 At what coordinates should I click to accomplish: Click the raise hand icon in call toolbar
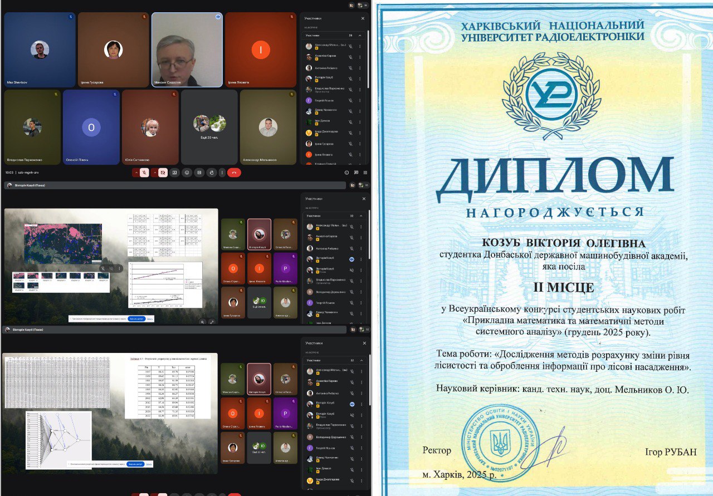(x=211, y=173)
